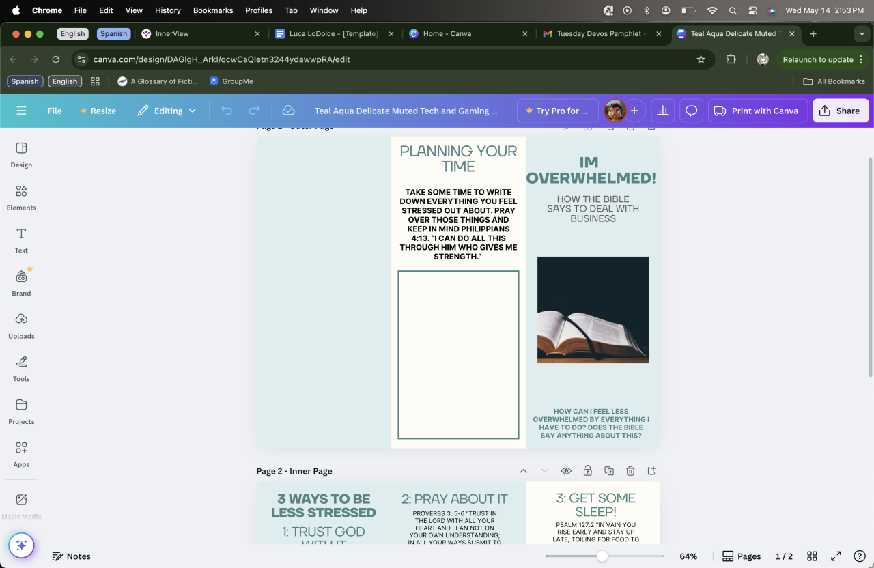
Task: Open the Tools panel
Action: [x=21, y=369]
